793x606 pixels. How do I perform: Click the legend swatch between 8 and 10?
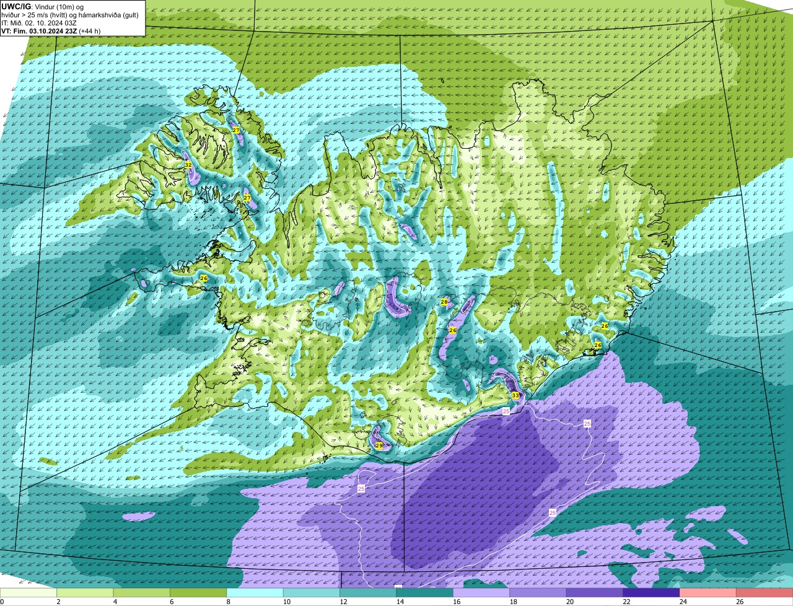pyautogui.click(x=255, y=592)
